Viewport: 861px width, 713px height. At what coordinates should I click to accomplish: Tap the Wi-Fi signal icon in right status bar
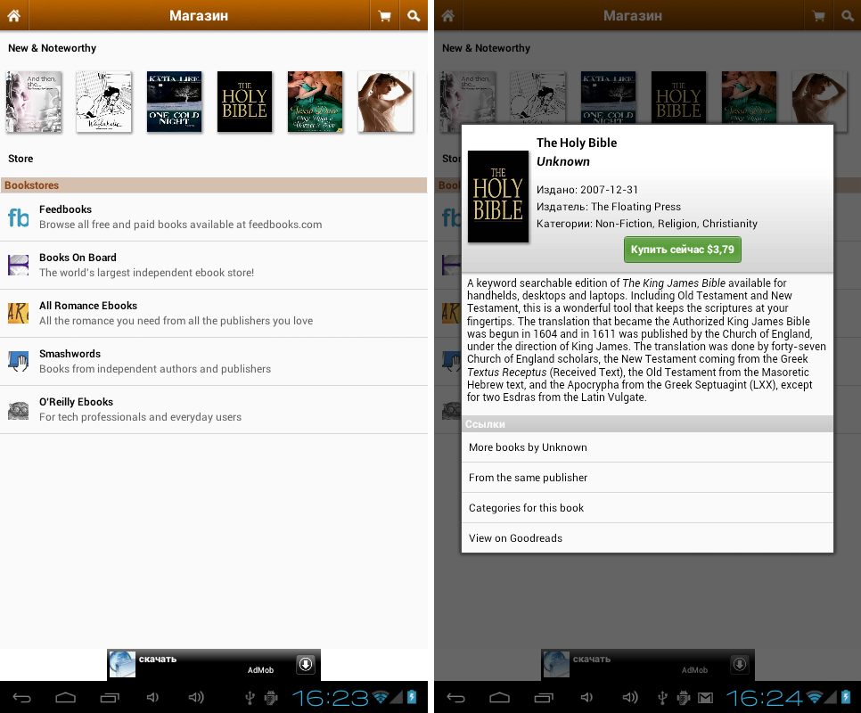pos(815,697)
